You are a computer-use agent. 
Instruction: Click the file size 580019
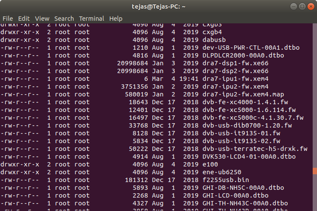(136, 94)
